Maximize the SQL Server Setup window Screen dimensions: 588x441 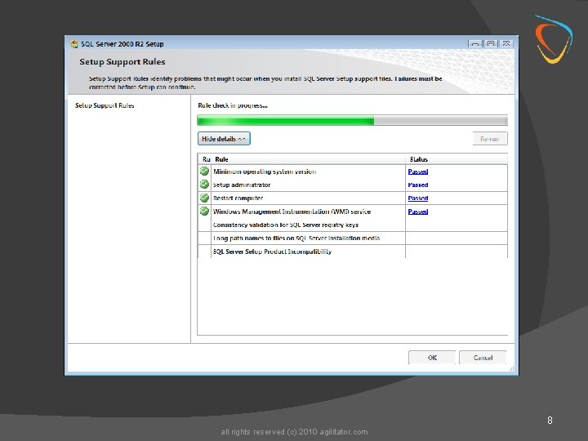point(490,43)
